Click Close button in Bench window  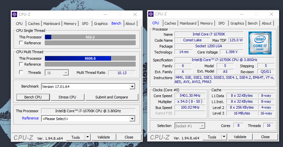[129, 137]
